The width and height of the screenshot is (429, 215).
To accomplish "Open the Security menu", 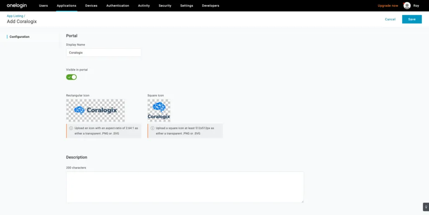I will pyautogui.click(x=165, y=5).
